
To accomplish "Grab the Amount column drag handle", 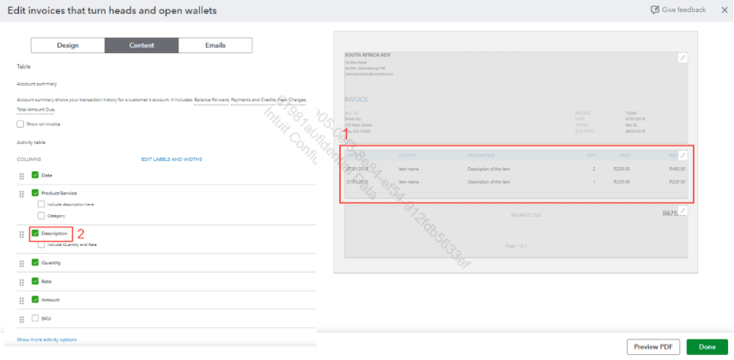I will [21, 300].
